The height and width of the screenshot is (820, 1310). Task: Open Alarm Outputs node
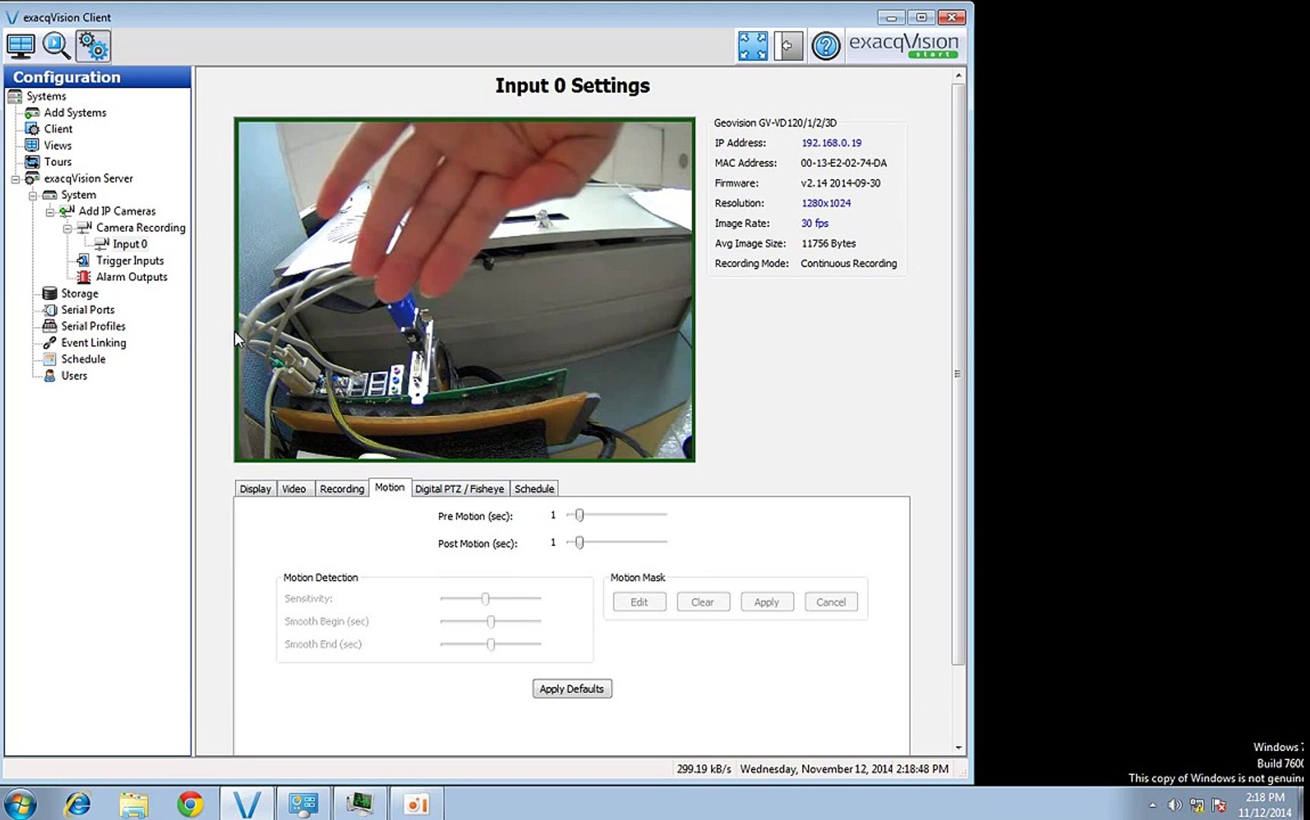[131, 277]
